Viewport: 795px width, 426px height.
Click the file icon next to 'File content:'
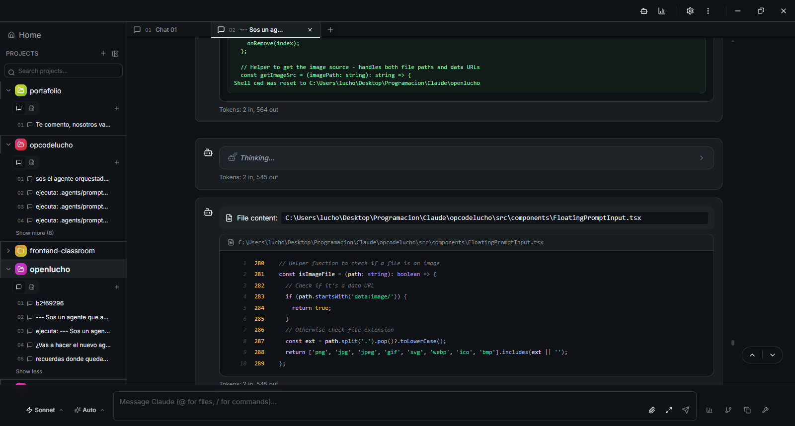[229, 218]
